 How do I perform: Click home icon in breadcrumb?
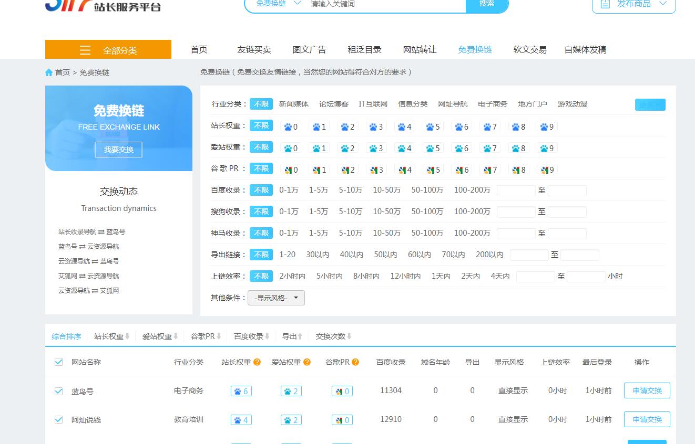click(x=49, y=72)
